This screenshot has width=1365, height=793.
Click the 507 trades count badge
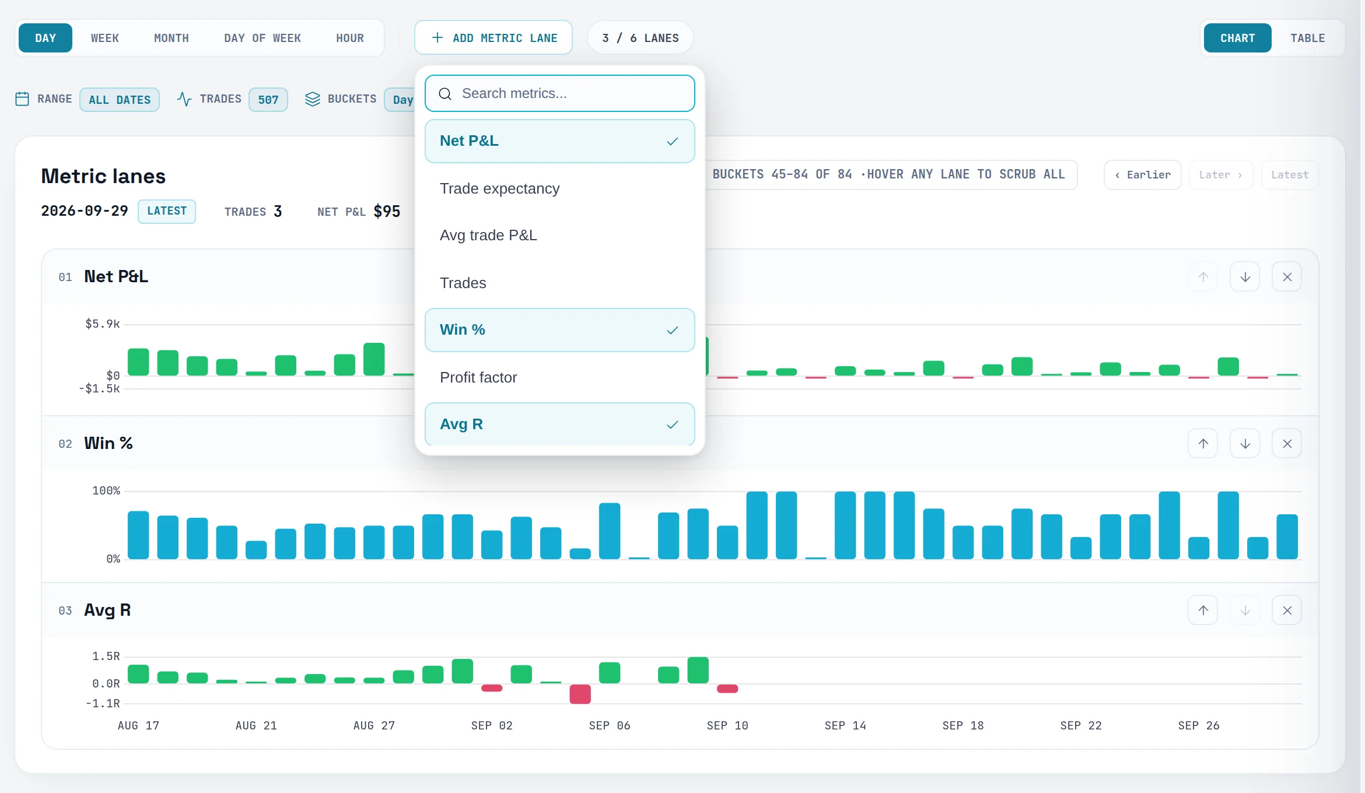point(268,100)
